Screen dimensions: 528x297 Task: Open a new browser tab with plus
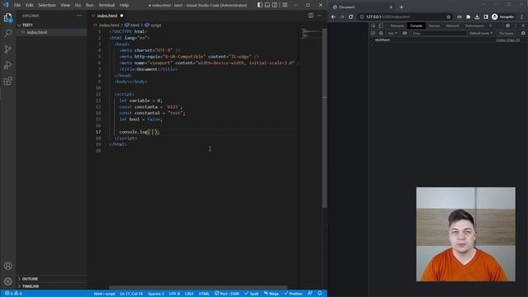click(401, 7)
